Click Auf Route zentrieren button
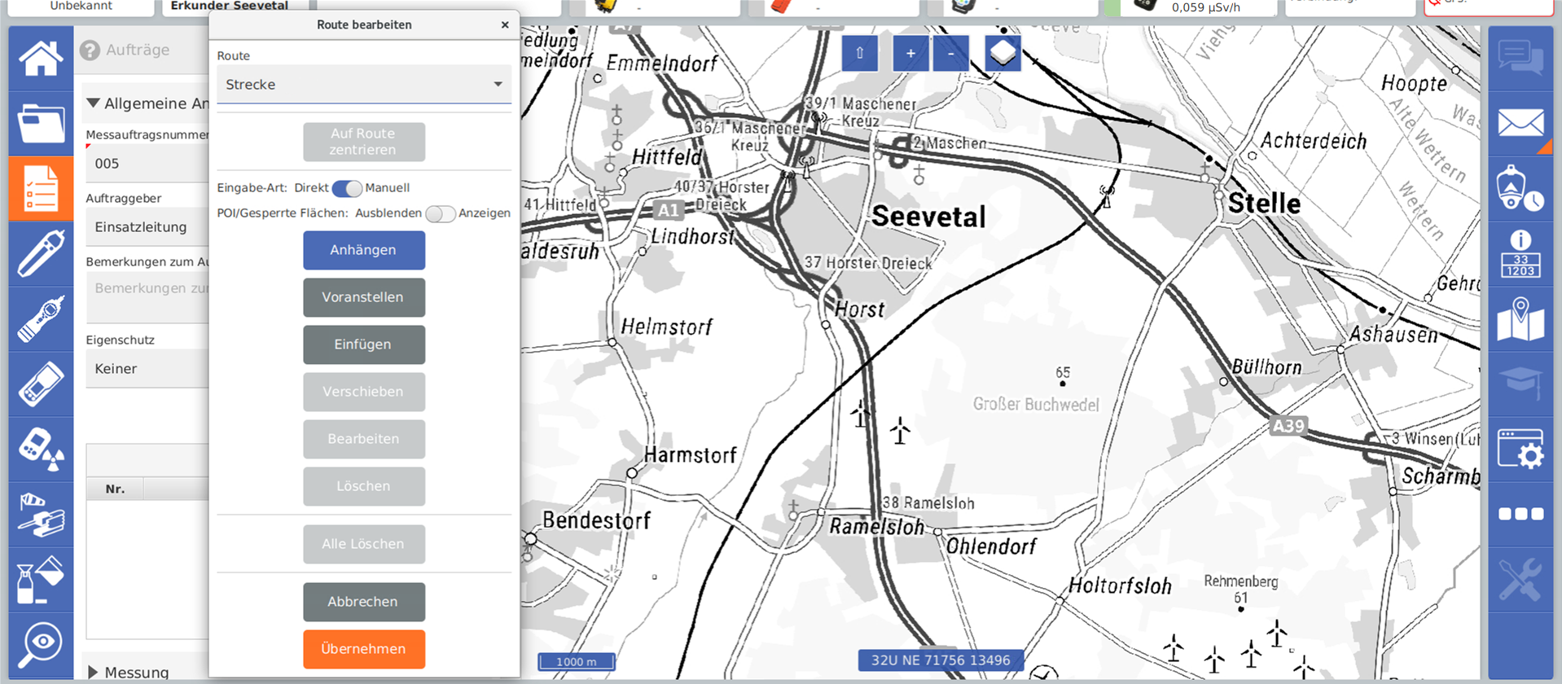Image resolution: width=1562 pixels, height=684 pixels. pyautogui.click(x=364, y=142)
